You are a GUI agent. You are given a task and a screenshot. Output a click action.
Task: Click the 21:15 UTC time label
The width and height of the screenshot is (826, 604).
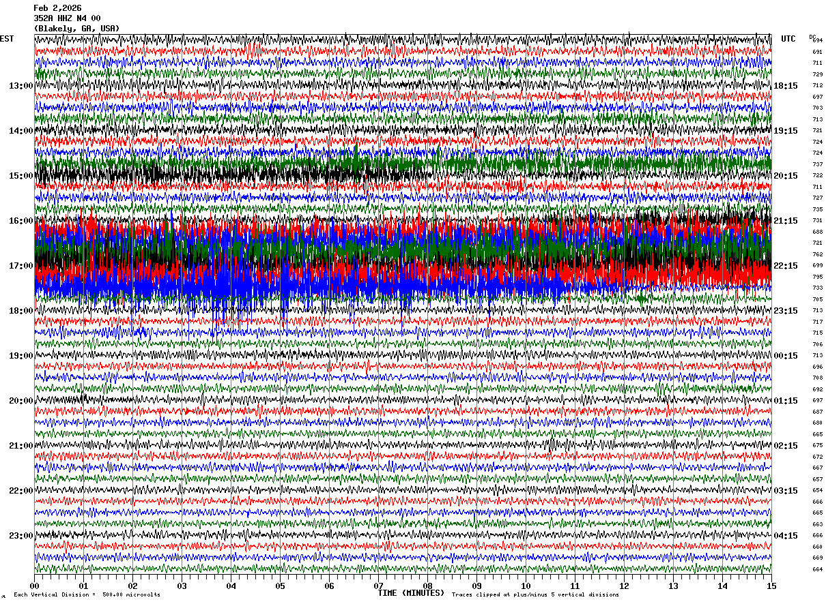pos(786,221)
